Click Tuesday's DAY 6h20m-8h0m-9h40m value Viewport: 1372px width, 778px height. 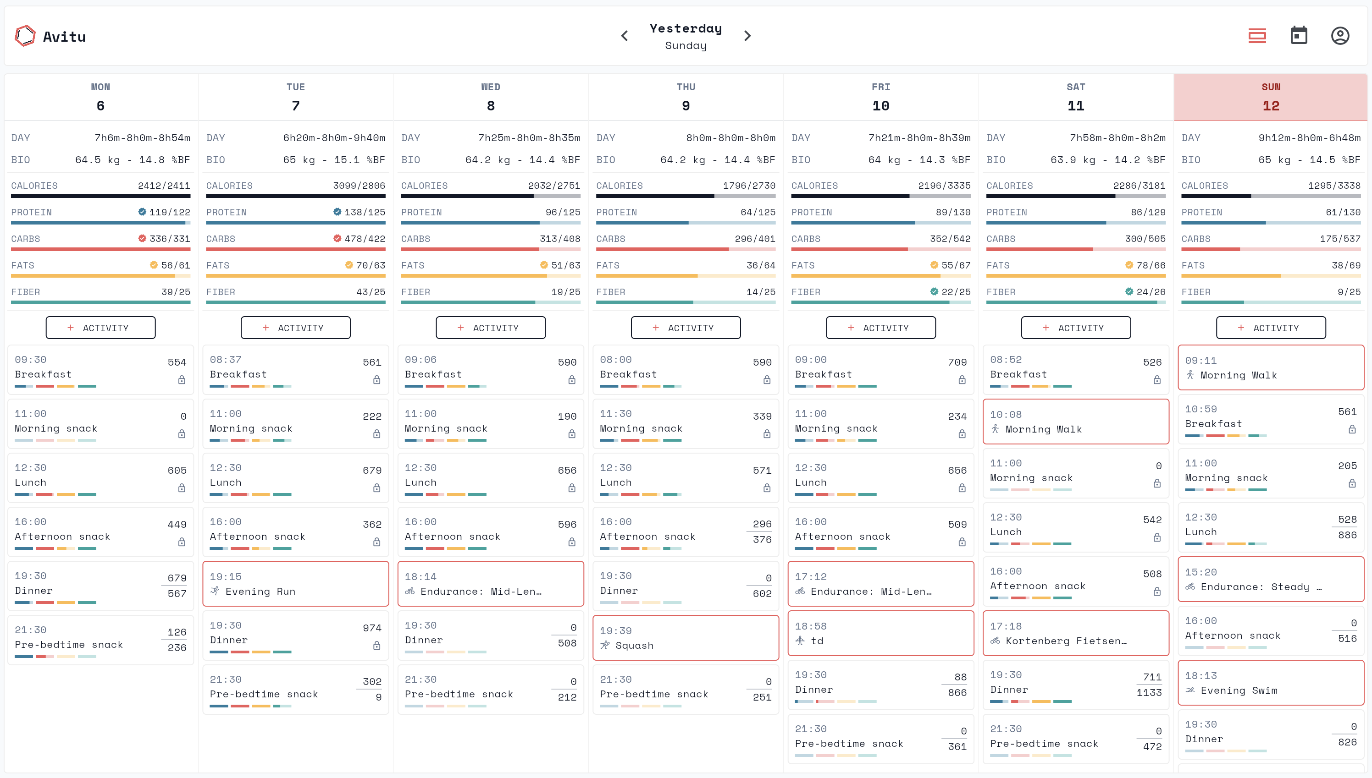tap(334, 138)
